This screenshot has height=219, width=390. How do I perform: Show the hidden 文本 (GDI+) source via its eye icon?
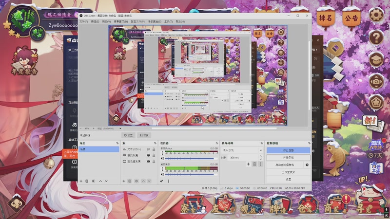tap(148, 149)
